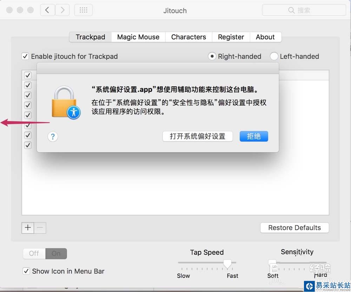Toggle Enable jitouch for Trackpad checkbox
The height and width of the screenshot is (292, 351).
[25, 56]
